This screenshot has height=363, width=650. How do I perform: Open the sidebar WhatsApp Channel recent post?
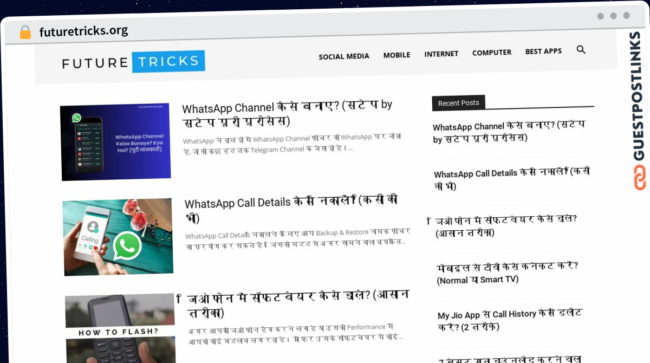pos(509,132)
